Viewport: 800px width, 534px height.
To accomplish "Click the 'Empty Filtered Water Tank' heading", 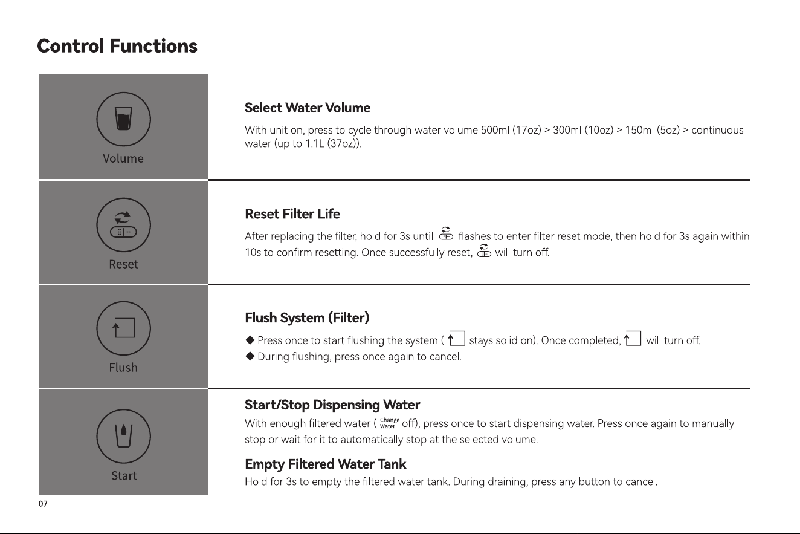I will [326, 464].
